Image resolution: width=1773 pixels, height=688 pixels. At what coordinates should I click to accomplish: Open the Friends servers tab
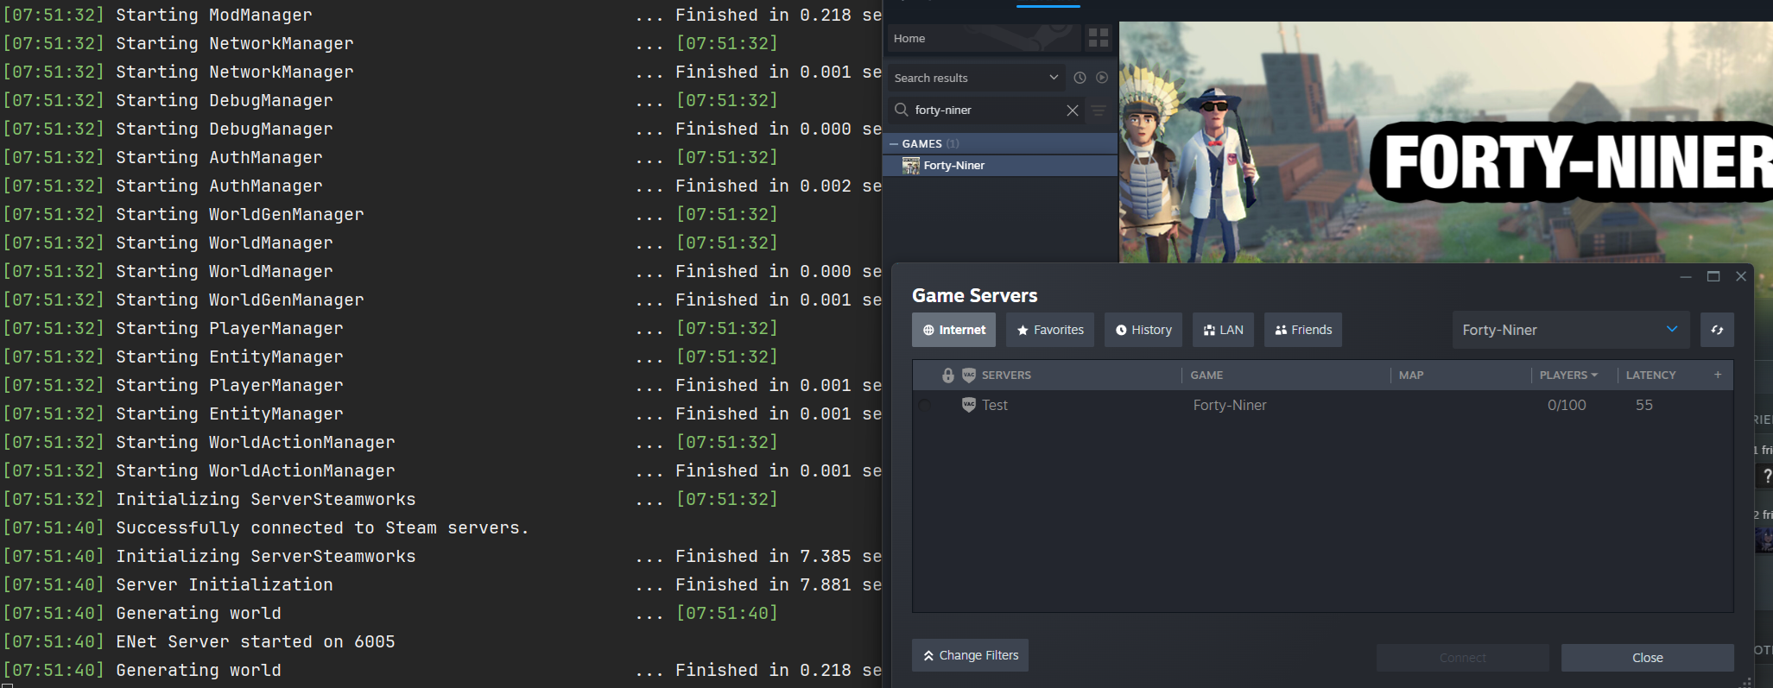coord(1303,330)
